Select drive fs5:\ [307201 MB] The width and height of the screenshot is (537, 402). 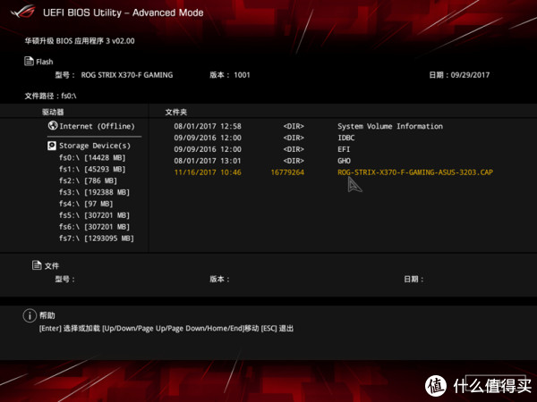pos(94,215)
